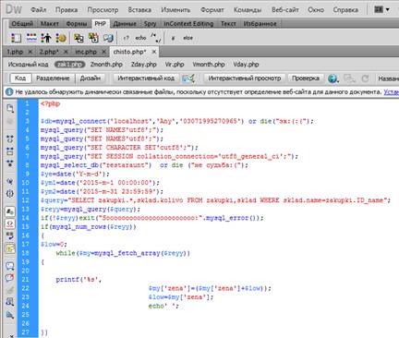Image resolution: width=399 pixels, height=338 pixels.
Task: Show Исходный код related file
Action: click(x=28, y=65)
